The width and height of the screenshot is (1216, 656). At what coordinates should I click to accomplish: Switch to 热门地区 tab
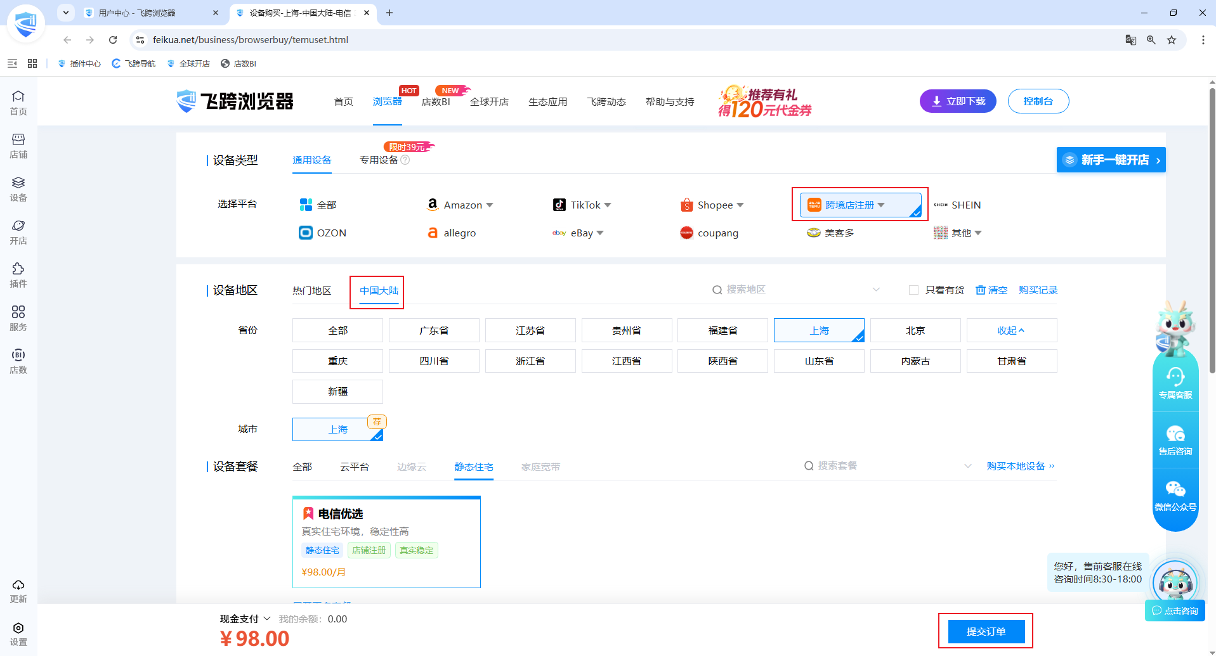312,290
